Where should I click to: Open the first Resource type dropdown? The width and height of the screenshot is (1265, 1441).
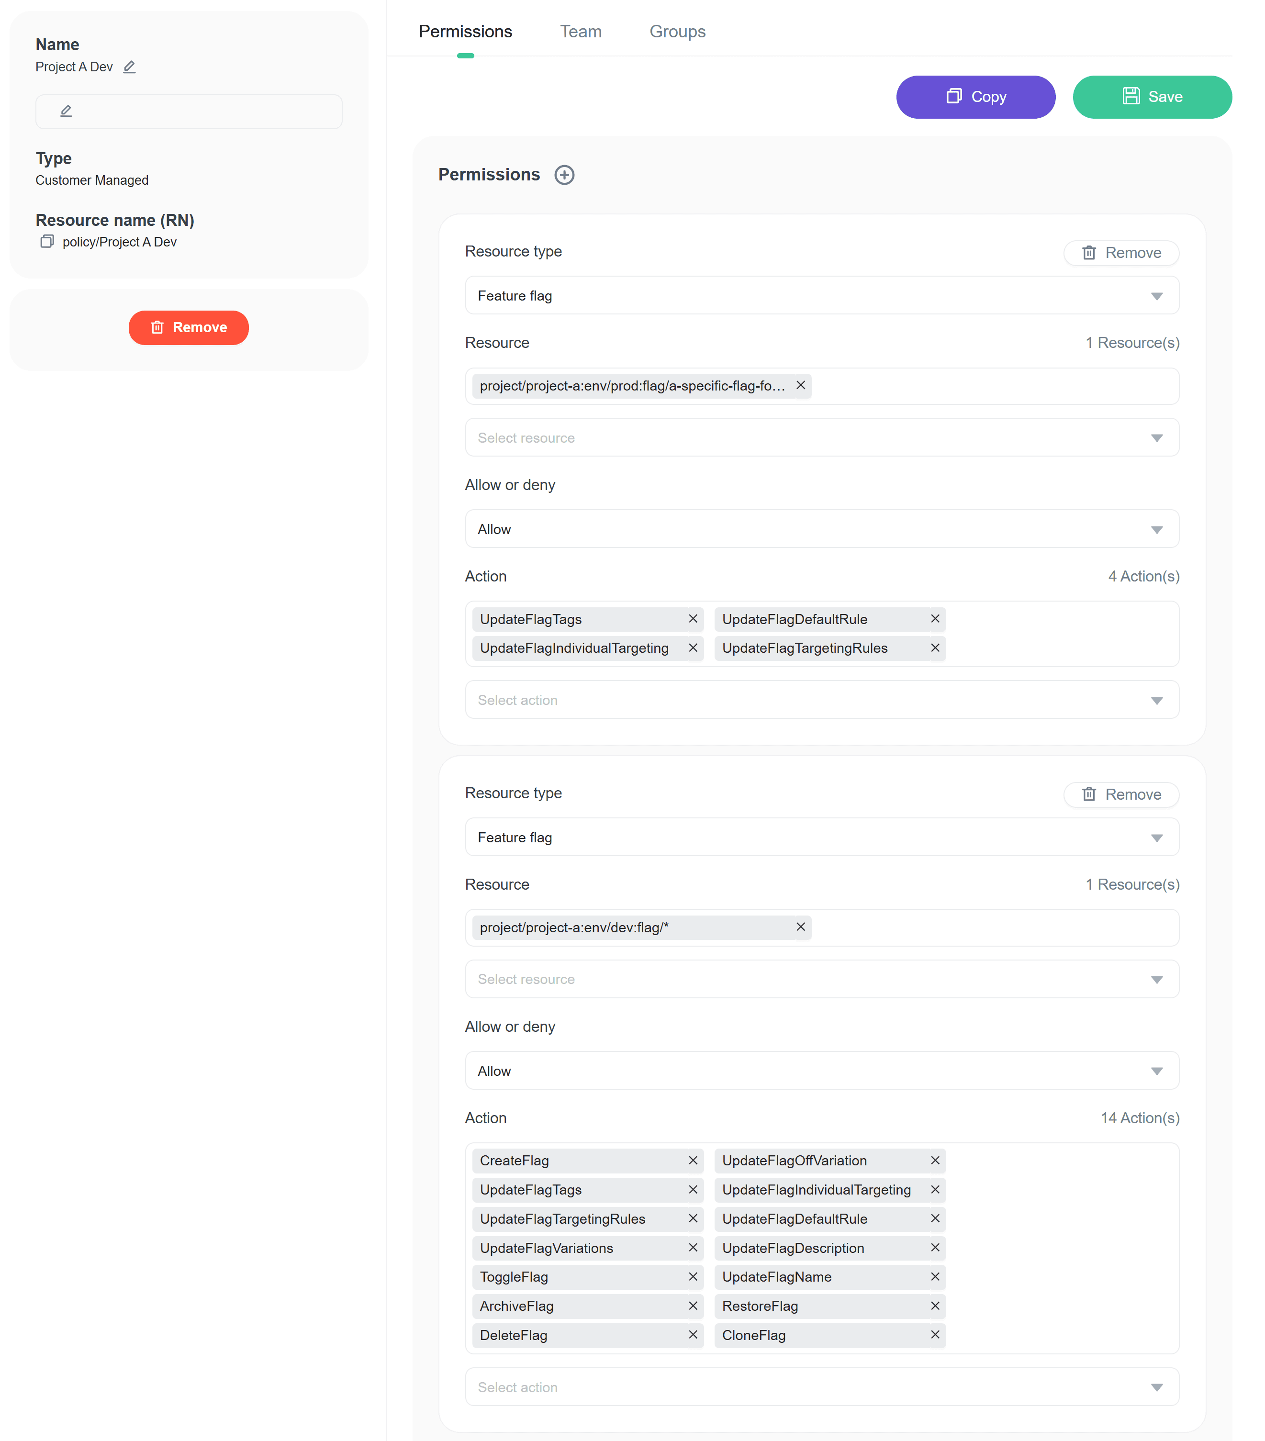821,295
